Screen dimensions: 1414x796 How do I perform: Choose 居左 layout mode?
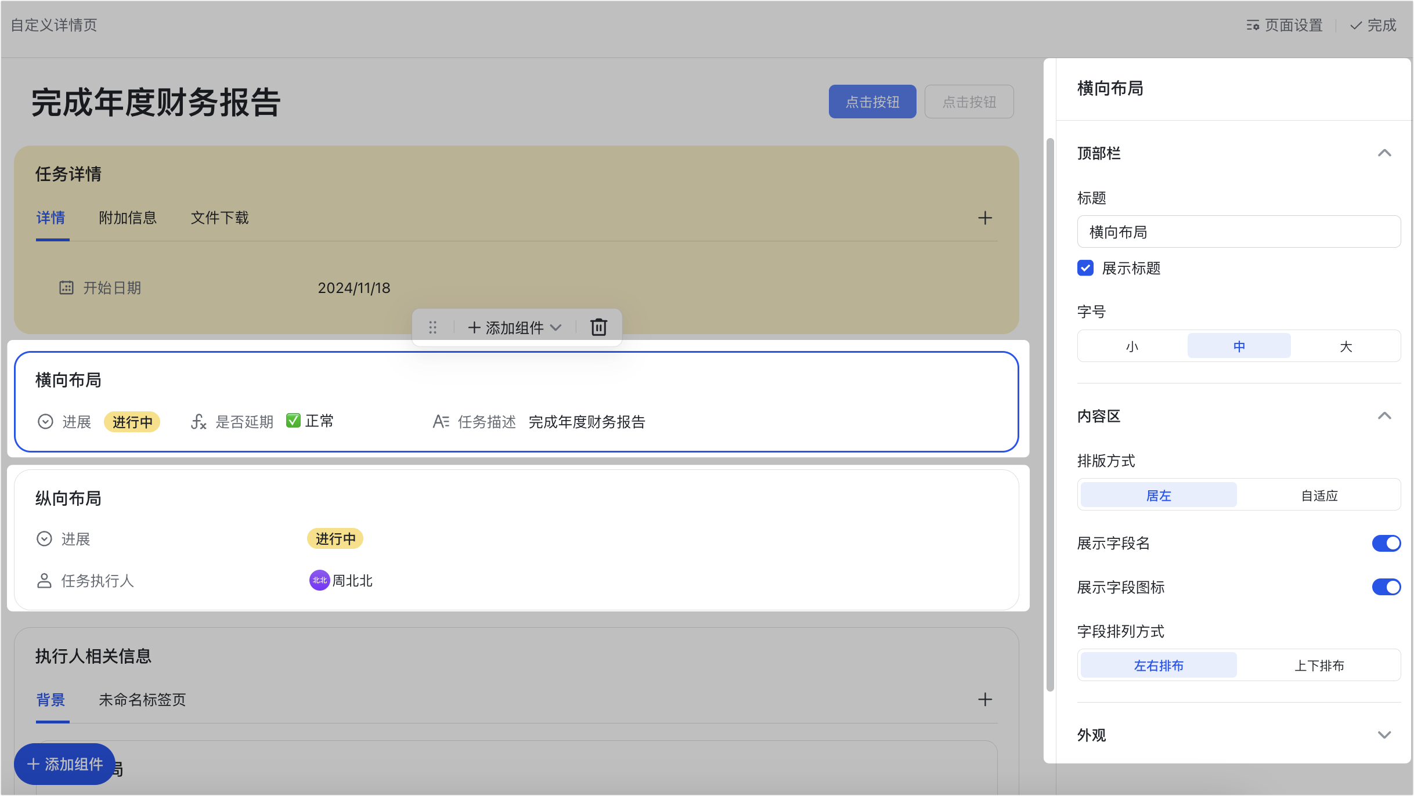[1159, 495]
